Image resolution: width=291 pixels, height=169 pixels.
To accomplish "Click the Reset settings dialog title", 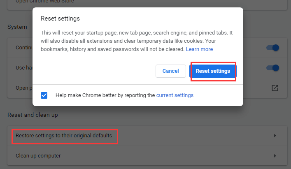I will coord(60,19).
